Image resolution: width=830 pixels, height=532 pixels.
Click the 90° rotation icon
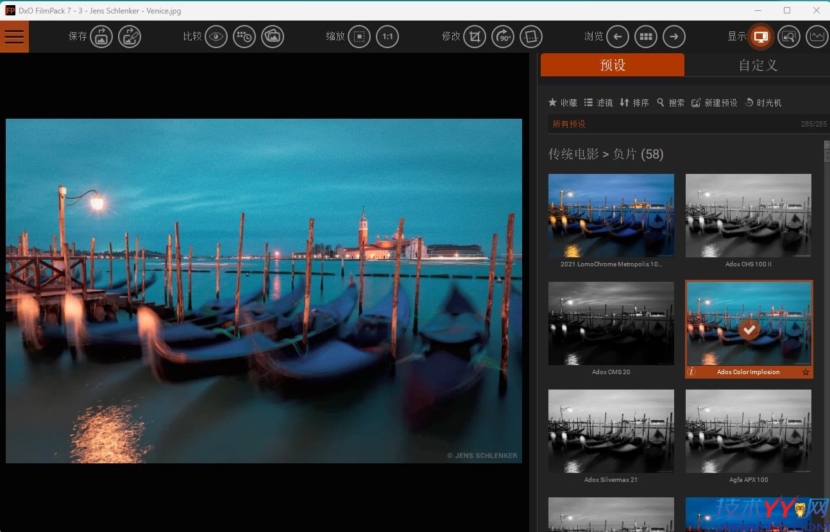pyautogui.click(x=503, y=37)
